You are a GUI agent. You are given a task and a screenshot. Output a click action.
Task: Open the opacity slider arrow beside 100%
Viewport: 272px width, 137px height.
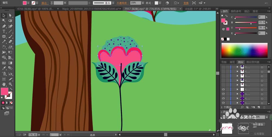143,3
